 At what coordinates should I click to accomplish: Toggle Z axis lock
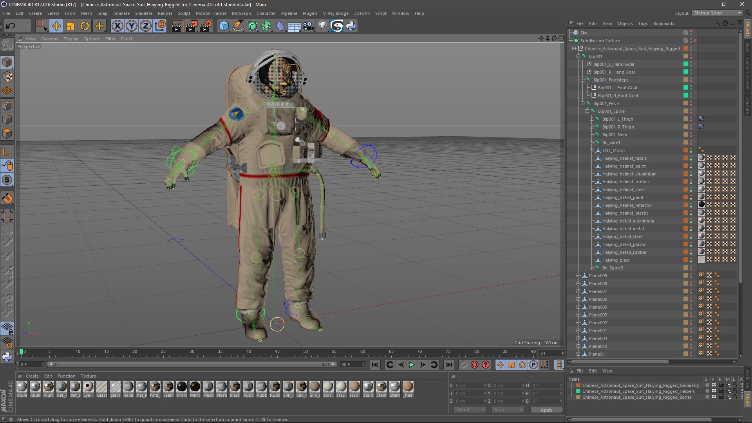pyautogui.click(x=146, y=26)
